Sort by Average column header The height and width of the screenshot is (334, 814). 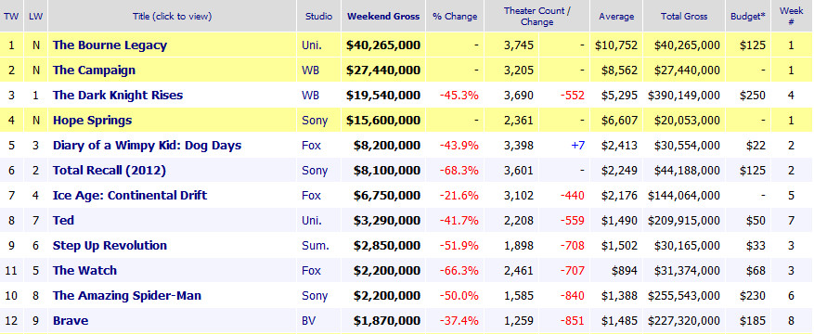pos(616,16)
